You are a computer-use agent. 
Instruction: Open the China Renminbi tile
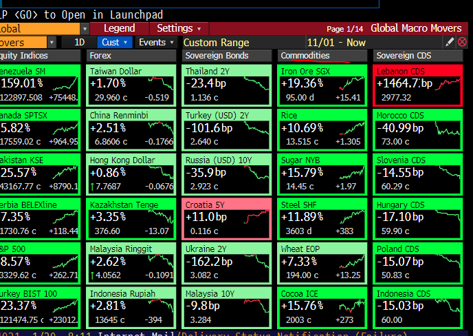[x=131, y=129]
